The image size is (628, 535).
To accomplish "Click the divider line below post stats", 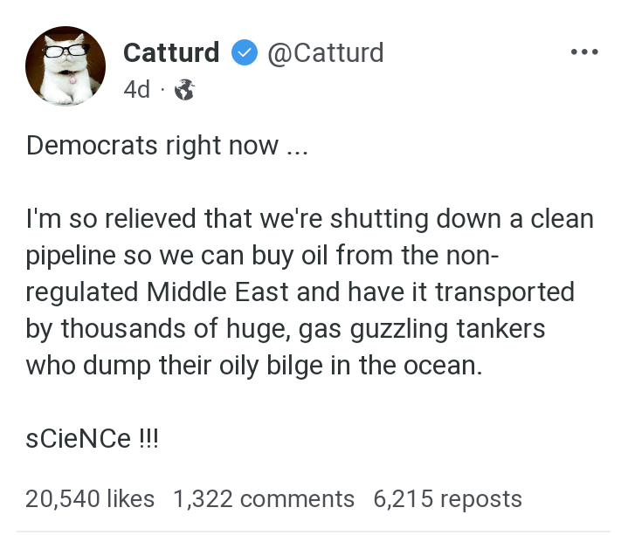I will [314, 532].
